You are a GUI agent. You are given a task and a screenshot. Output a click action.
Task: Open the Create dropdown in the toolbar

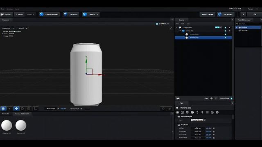click(x=91, y=15)
